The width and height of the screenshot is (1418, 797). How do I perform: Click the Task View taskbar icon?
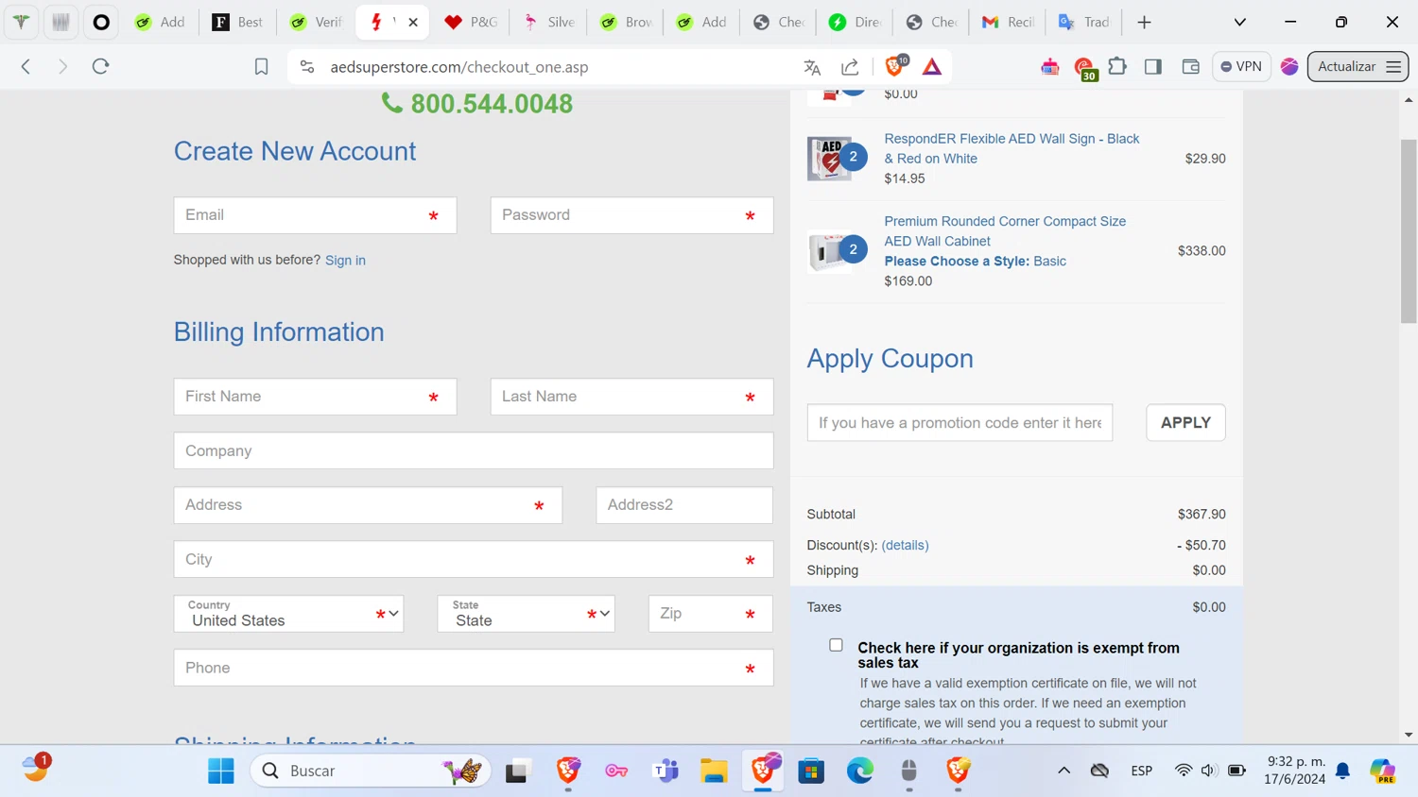point(518,771)
